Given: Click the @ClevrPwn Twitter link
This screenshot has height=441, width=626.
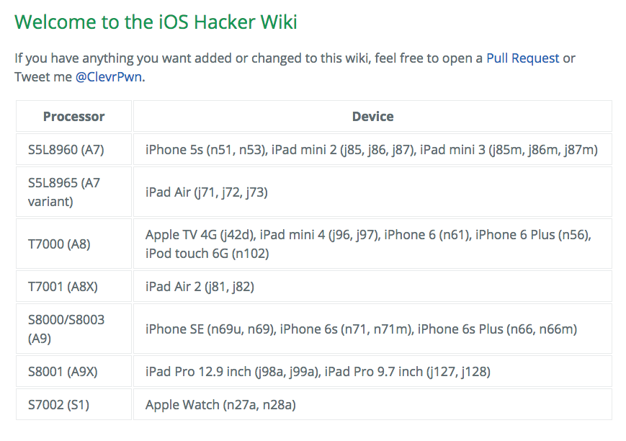Looking at the screenshot, I should coord(109,77).
